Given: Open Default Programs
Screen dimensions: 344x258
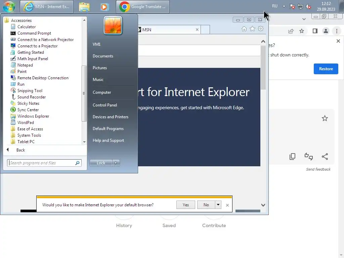Looking at the screenshot, I should (x=108, y=129).
